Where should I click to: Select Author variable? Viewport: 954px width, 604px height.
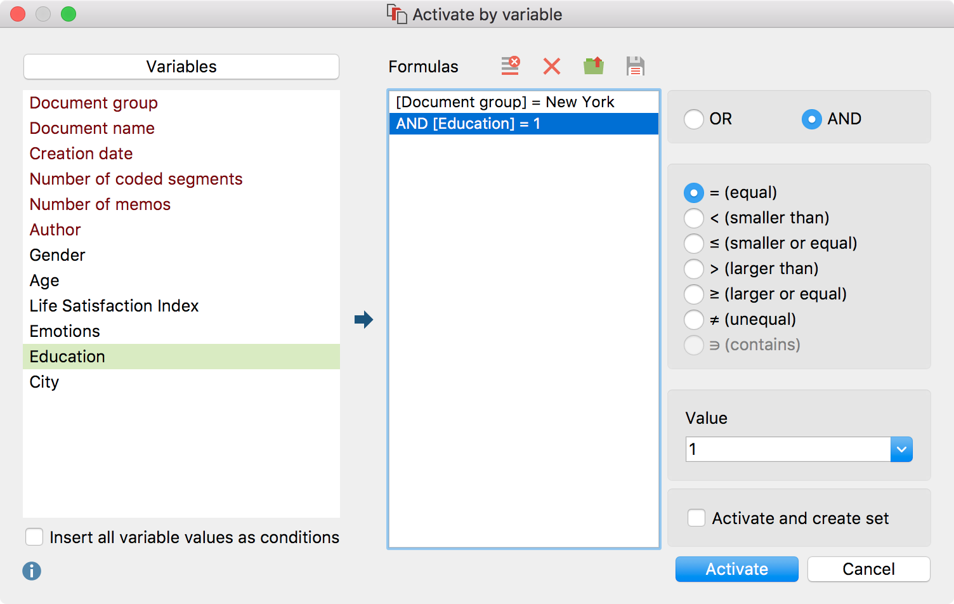[x=181, y=230]
